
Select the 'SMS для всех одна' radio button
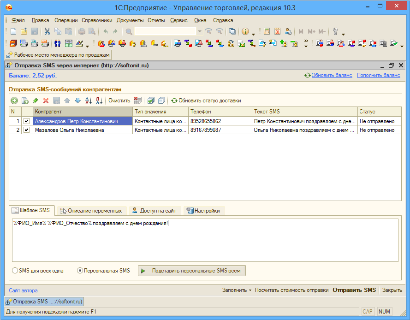pyautogui.click(x=15, y=271)
